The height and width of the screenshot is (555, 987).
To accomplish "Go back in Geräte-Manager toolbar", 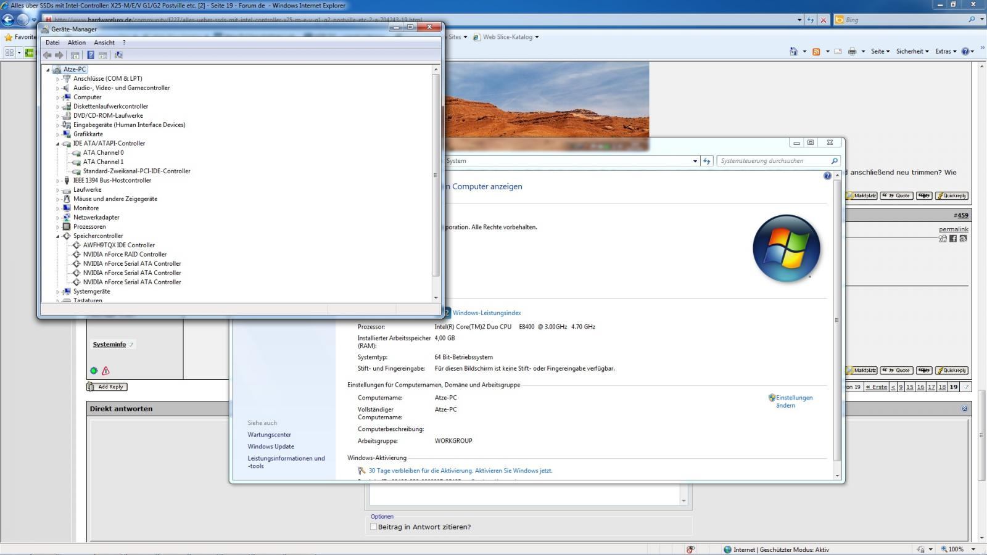I will pos(47,55).
